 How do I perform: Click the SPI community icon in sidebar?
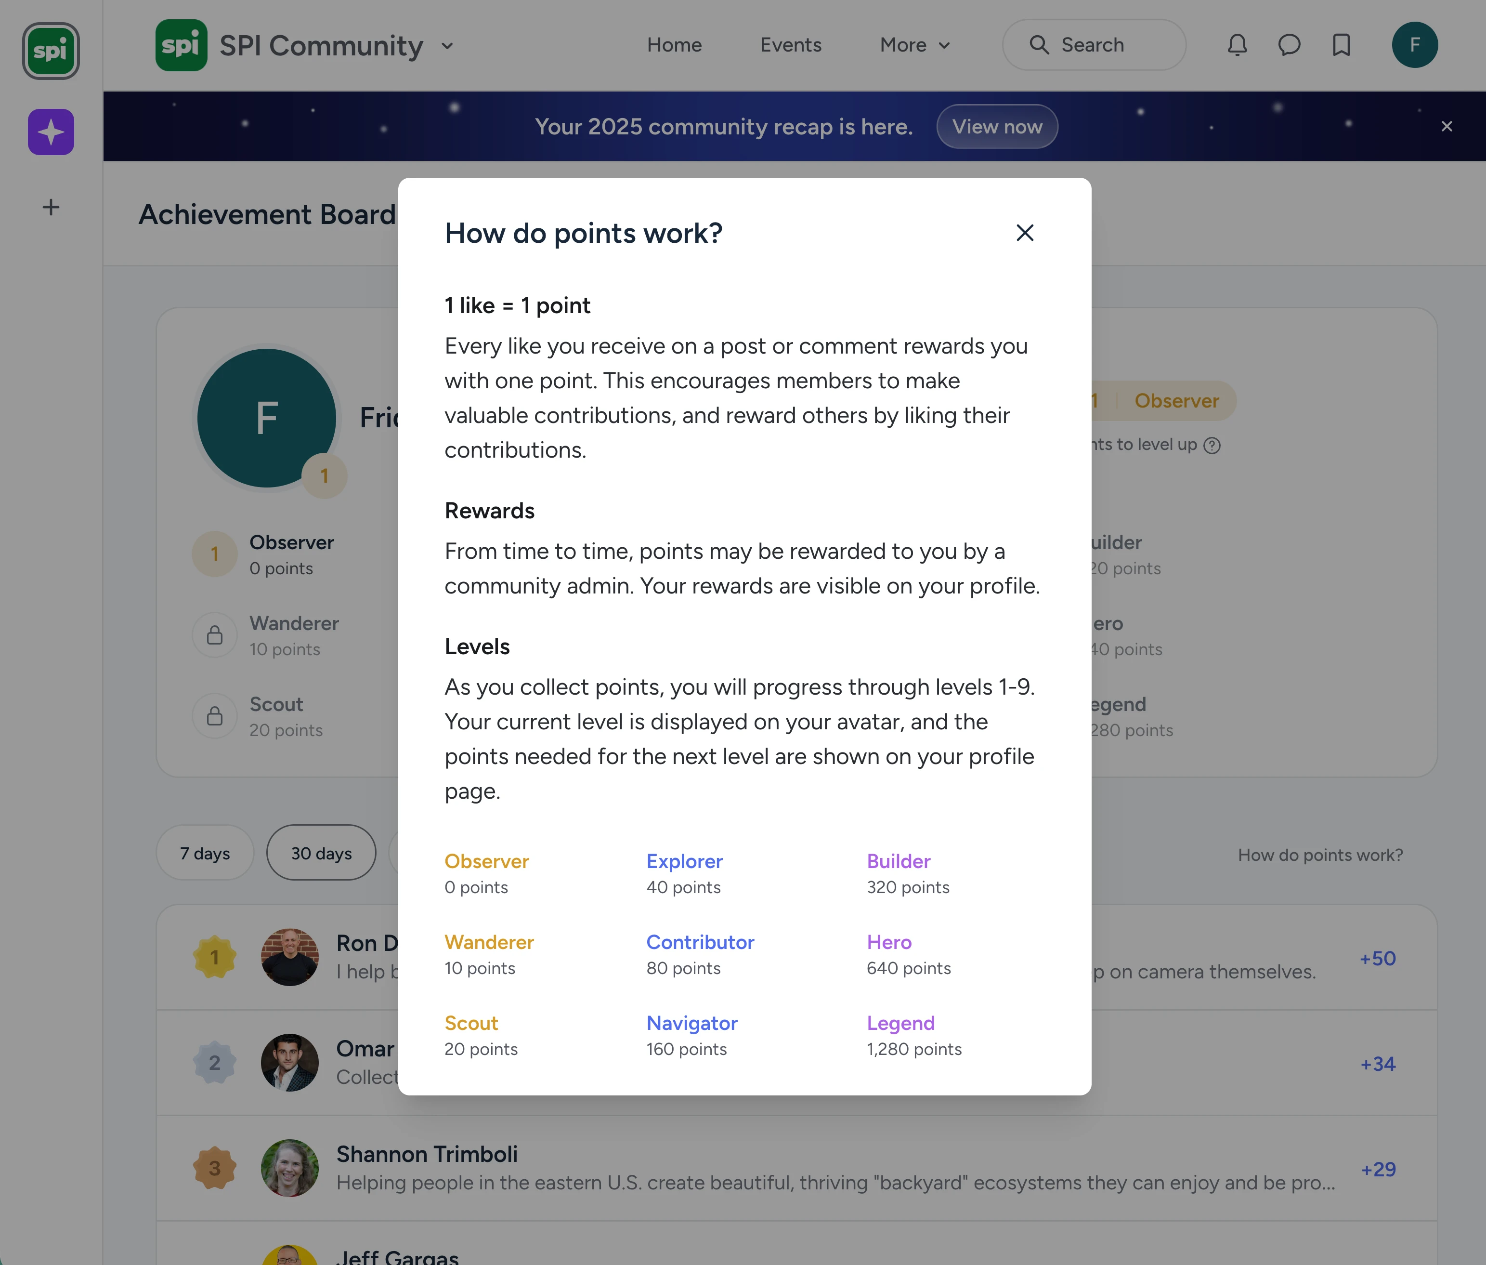point(51,51)
